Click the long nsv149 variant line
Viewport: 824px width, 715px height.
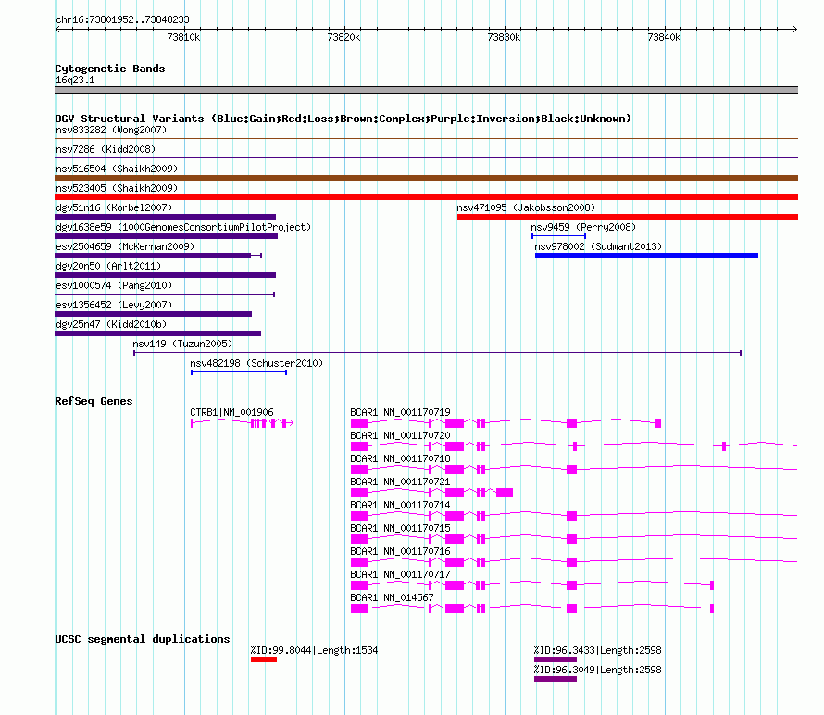(437, 353)
